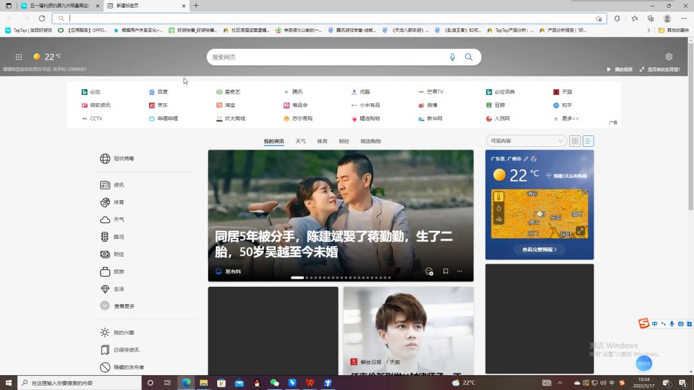
Task: Click the first carousel indicator dot
Action: [297, 278]
